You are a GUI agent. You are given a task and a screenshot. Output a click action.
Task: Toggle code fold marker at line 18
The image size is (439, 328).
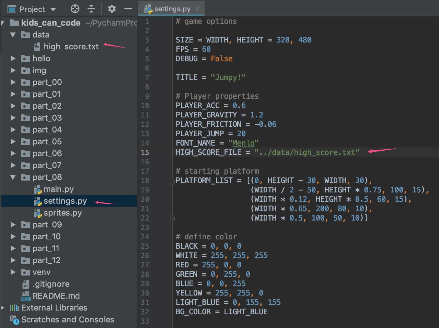click(x=172, y=181)
